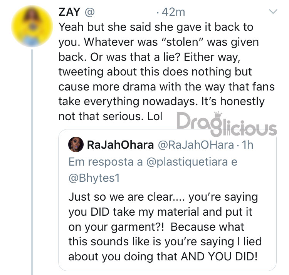
Task: Visit the @plastiquetiara mention
Action: [x=187, y=162]
